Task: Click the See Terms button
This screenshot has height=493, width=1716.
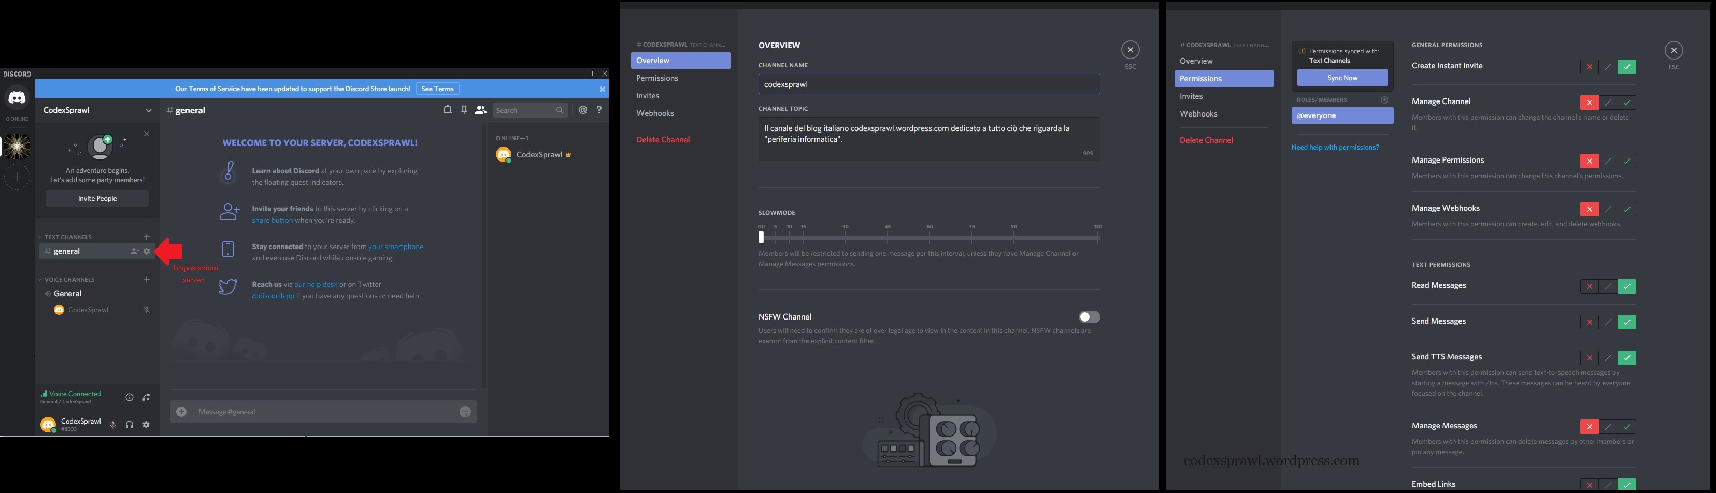Action: pyautogui.click(x=438, y=89)
